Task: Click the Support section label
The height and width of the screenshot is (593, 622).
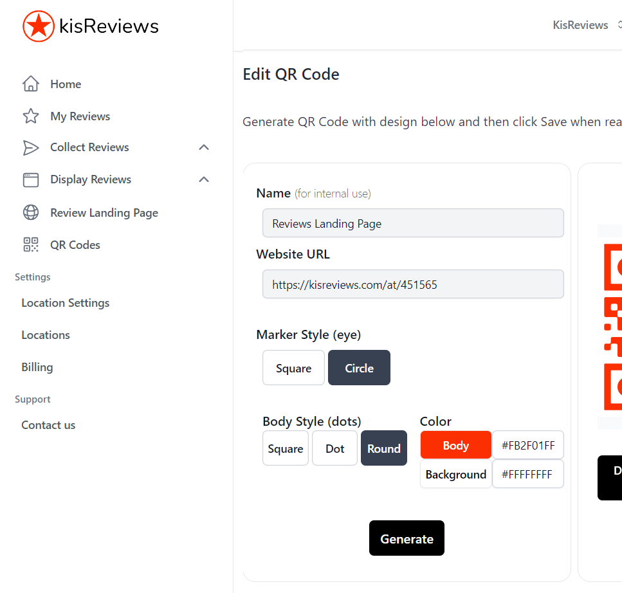Action: [x=33, y=399]
